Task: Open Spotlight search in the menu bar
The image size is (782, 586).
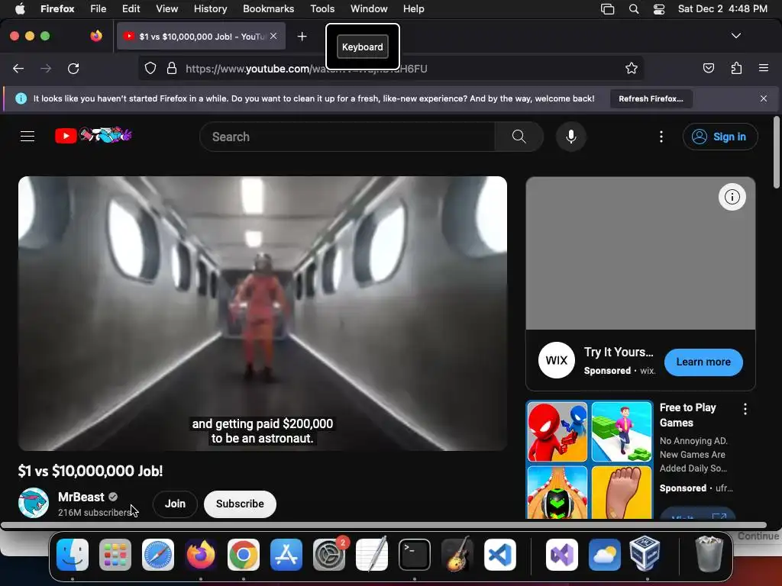Action: (633, 8)
